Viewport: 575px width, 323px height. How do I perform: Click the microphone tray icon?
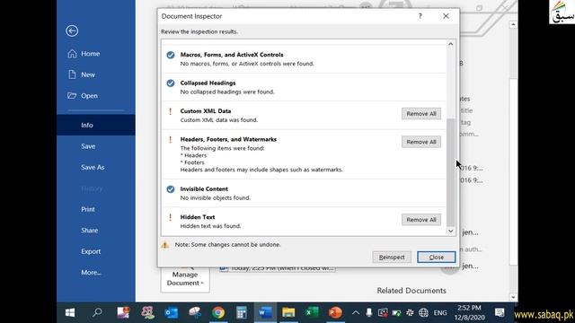369,313
